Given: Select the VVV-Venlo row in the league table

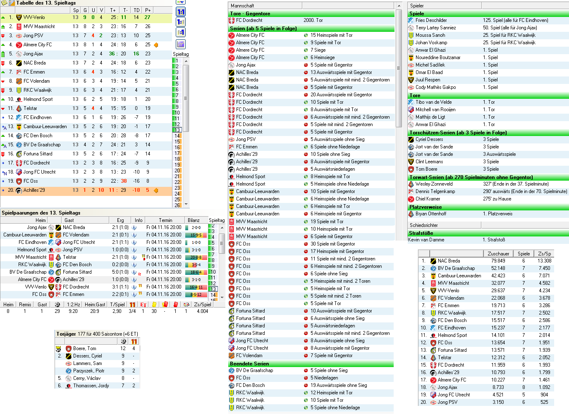Looking at the screenshot, I should (86, 17).
